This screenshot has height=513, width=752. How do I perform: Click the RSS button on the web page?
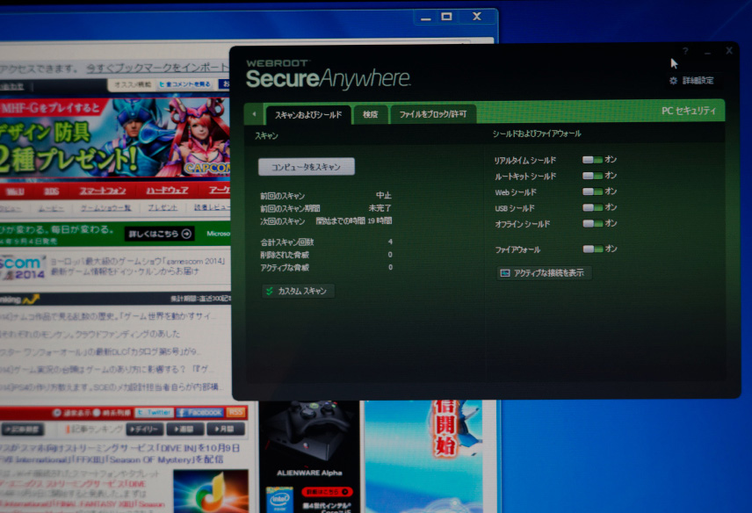235,412
